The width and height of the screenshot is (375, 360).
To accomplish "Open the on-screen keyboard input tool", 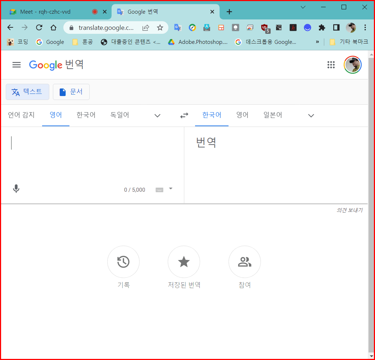I will pyautogui.click(x=159, y=190).
